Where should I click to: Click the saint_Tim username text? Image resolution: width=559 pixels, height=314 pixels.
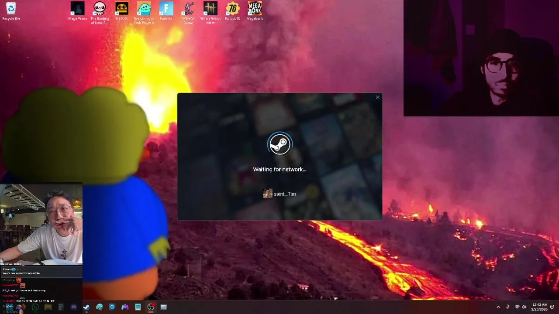pos(285,194)
